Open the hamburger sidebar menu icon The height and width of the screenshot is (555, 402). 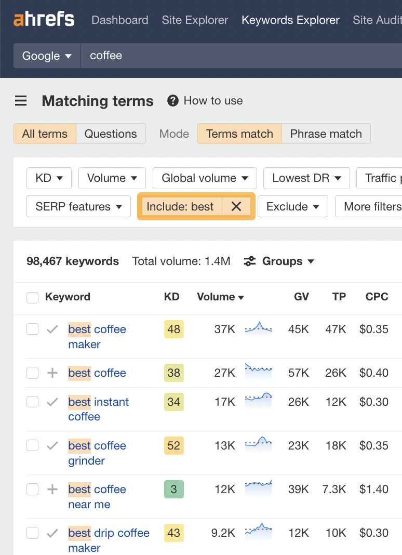tap(21, 101)
